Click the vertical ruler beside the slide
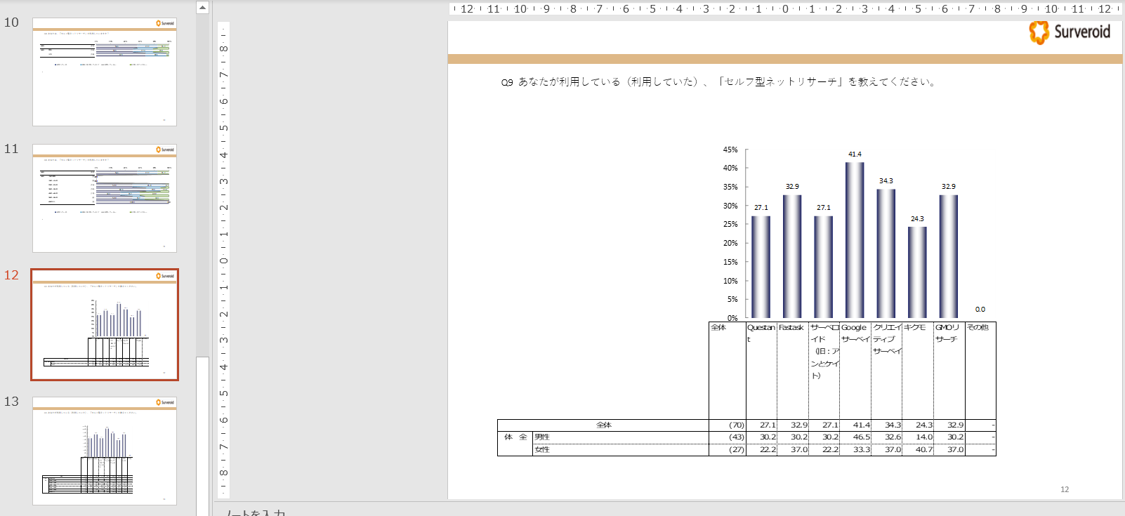1125x516 pixels. [x=223, y=260]
